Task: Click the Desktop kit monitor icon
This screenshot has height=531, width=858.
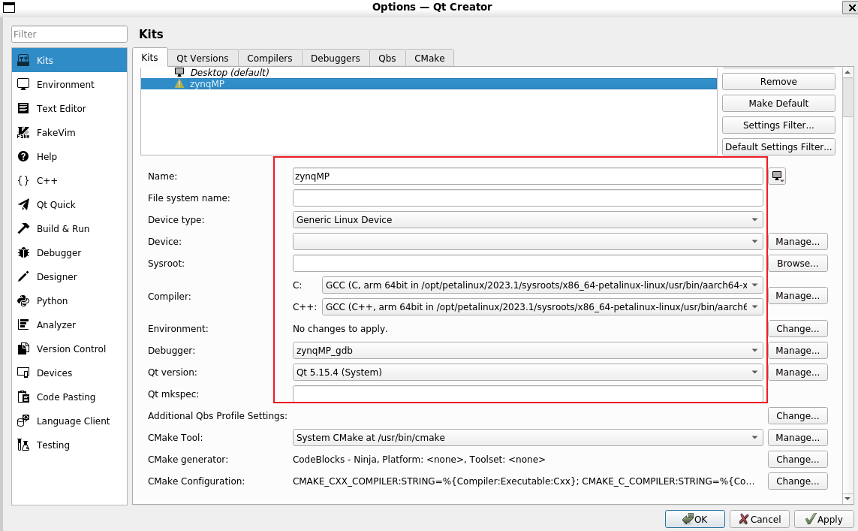Action: 179,72
